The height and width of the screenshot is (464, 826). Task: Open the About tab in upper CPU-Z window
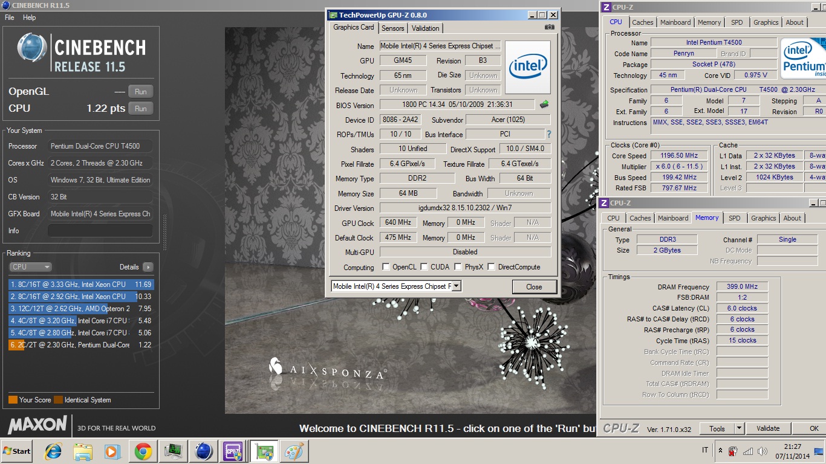(795, 22)
